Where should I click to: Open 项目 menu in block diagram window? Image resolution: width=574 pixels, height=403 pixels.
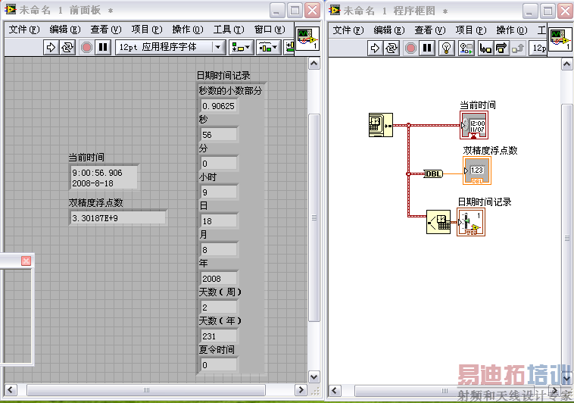click(x=471, y=30)
